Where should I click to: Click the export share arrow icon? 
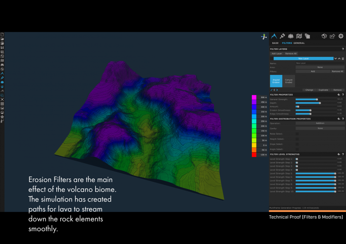(332, 36)
